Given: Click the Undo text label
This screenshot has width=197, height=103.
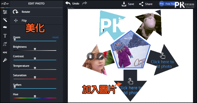Looking at the screenshot, I should click(76, 3).
